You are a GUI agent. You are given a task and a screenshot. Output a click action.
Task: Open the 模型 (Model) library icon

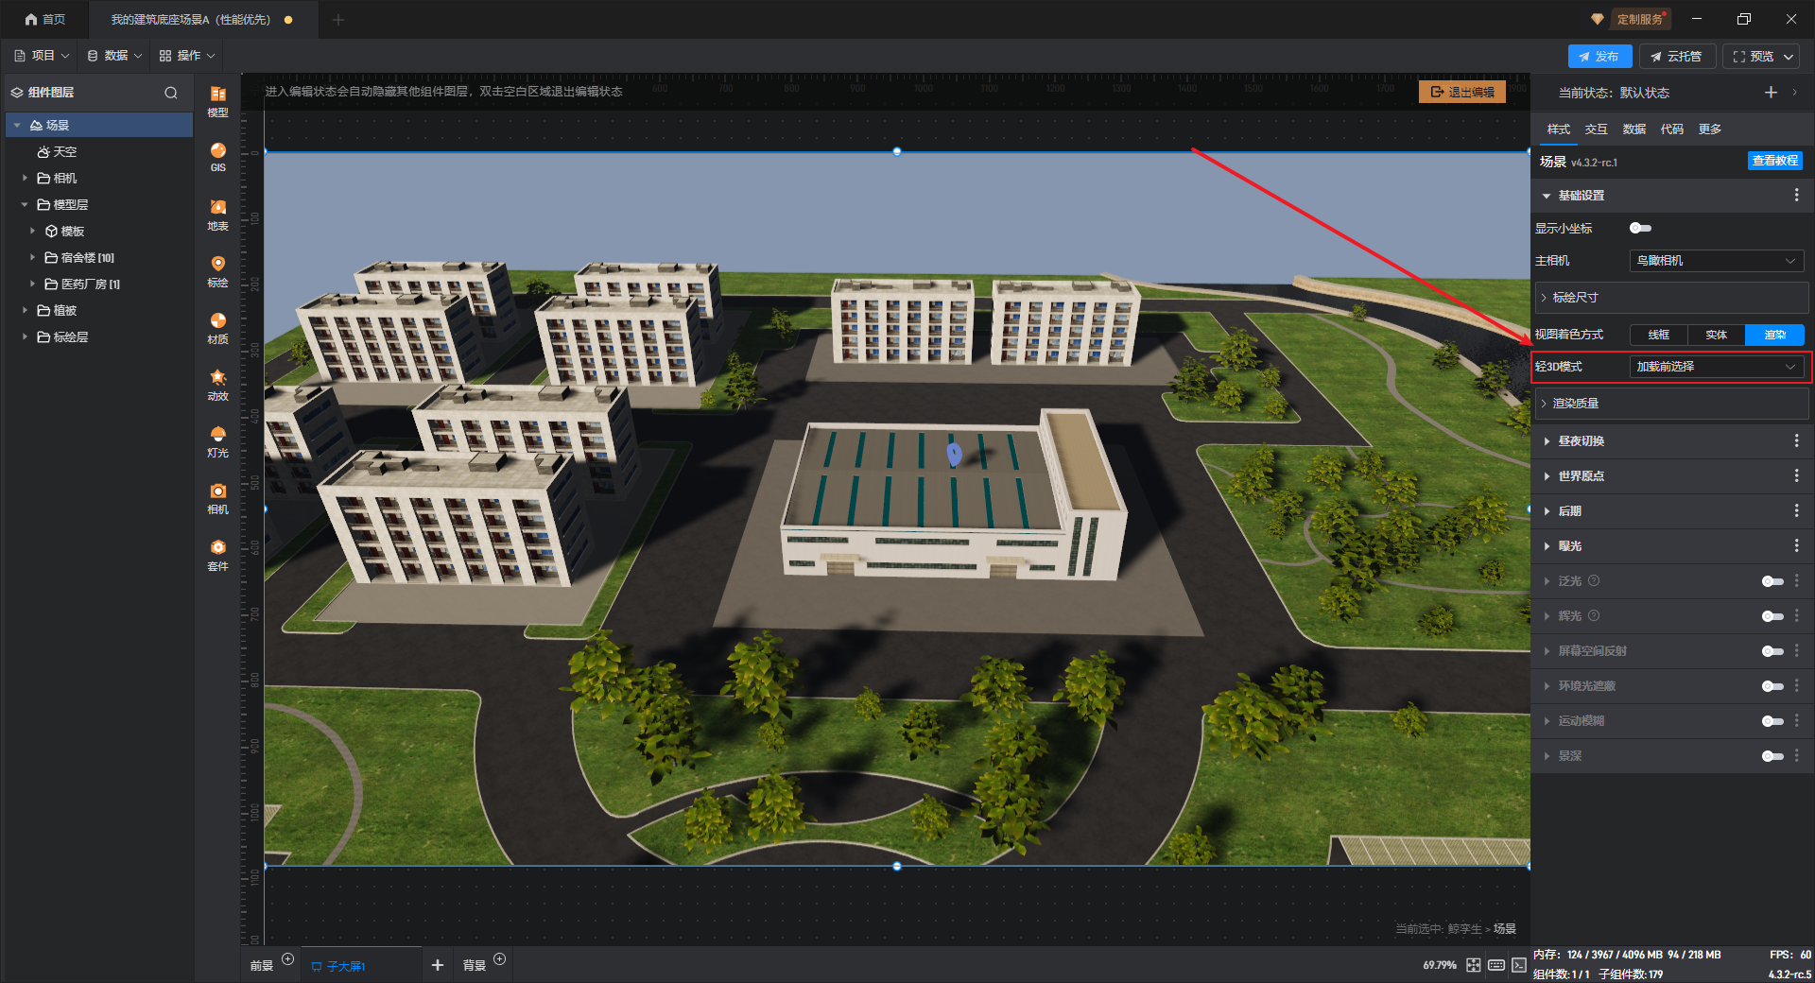pyautogui.click(x=217, y=100)
